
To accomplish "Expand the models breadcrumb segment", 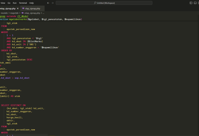I will [x=4, y=13].
